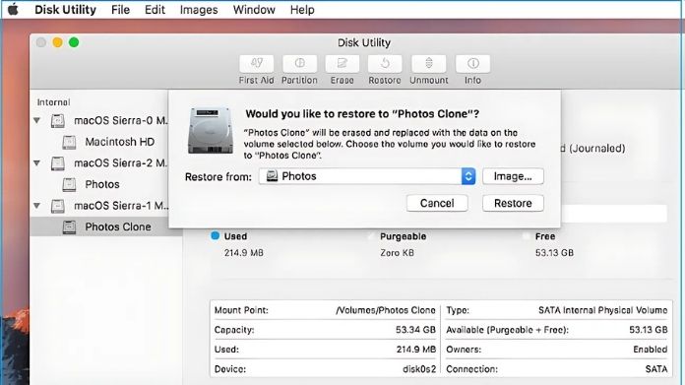Click the Partition toolbar icon
685x385 pixels.
[299, 64]
